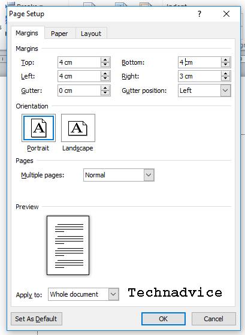Switch to the Paper tab

[x=59, y=34]
